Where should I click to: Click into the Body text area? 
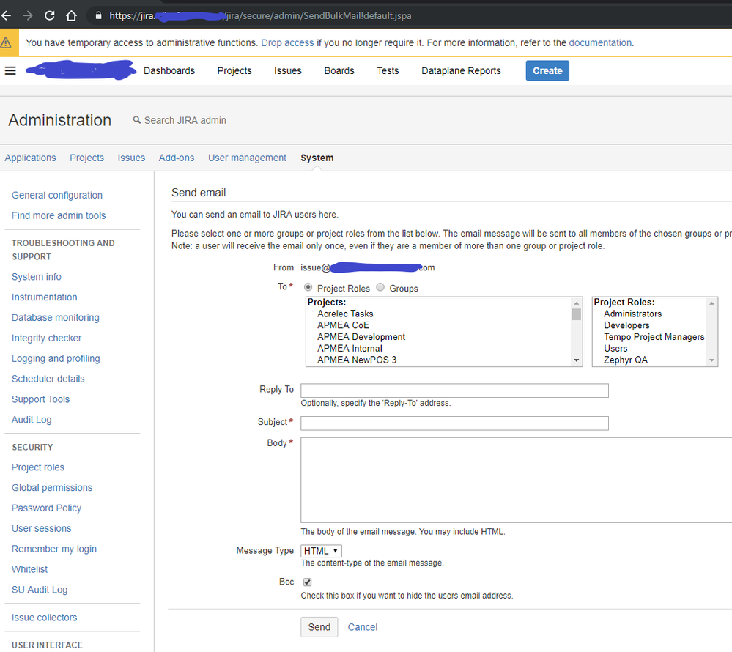point(517,481)
